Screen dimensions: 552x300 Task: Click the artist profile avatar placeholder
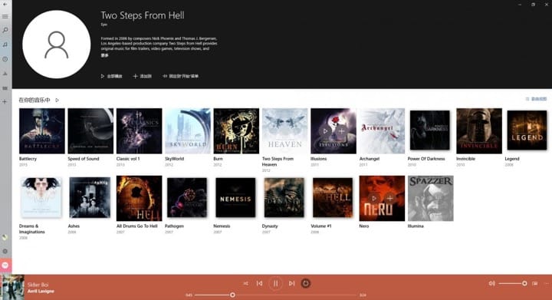[x=56, y=45]
